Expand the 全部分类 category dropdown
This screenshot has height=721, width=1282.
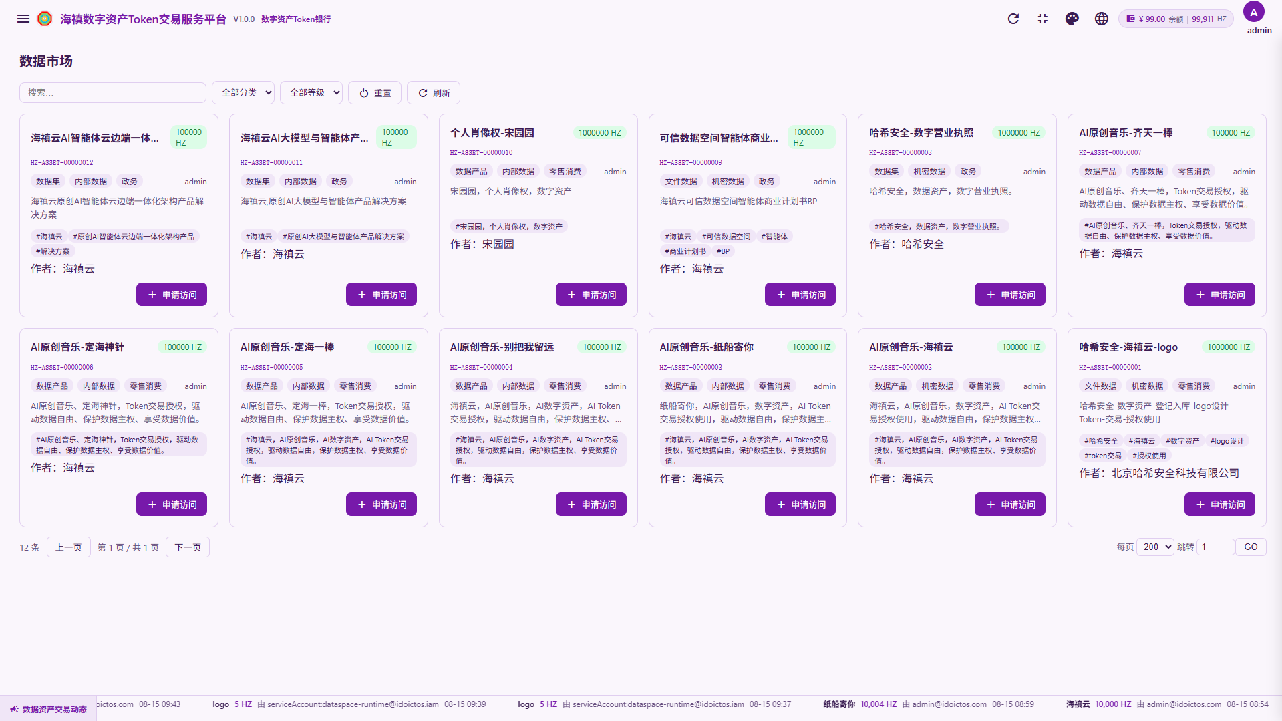(x=243, y=92)
